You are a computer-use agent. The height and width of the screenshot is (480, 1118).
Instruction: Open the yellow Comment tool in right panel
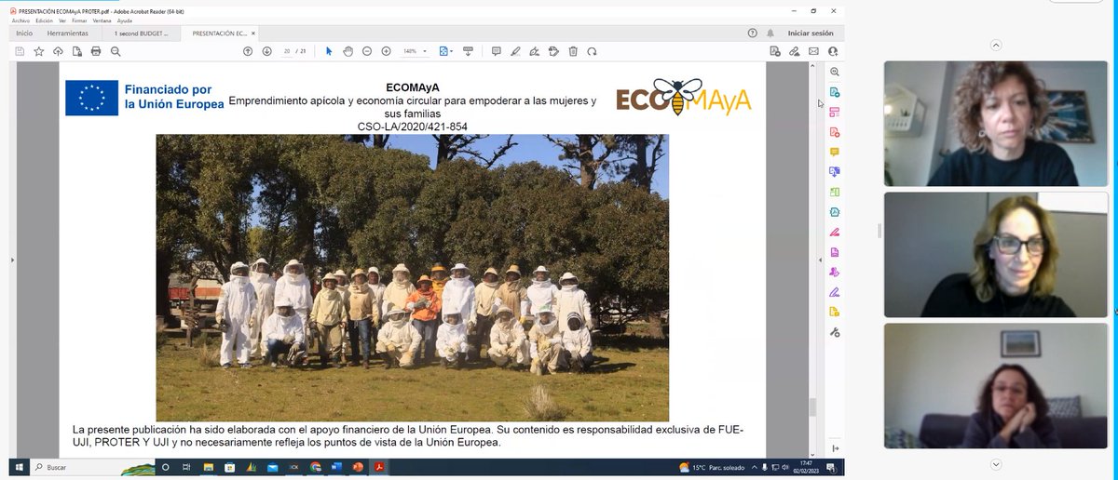(x=835, y=153)
